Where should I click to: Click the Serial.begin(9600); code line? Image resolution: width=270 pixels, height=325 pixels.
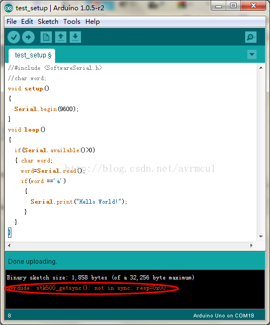coord(46,109)
